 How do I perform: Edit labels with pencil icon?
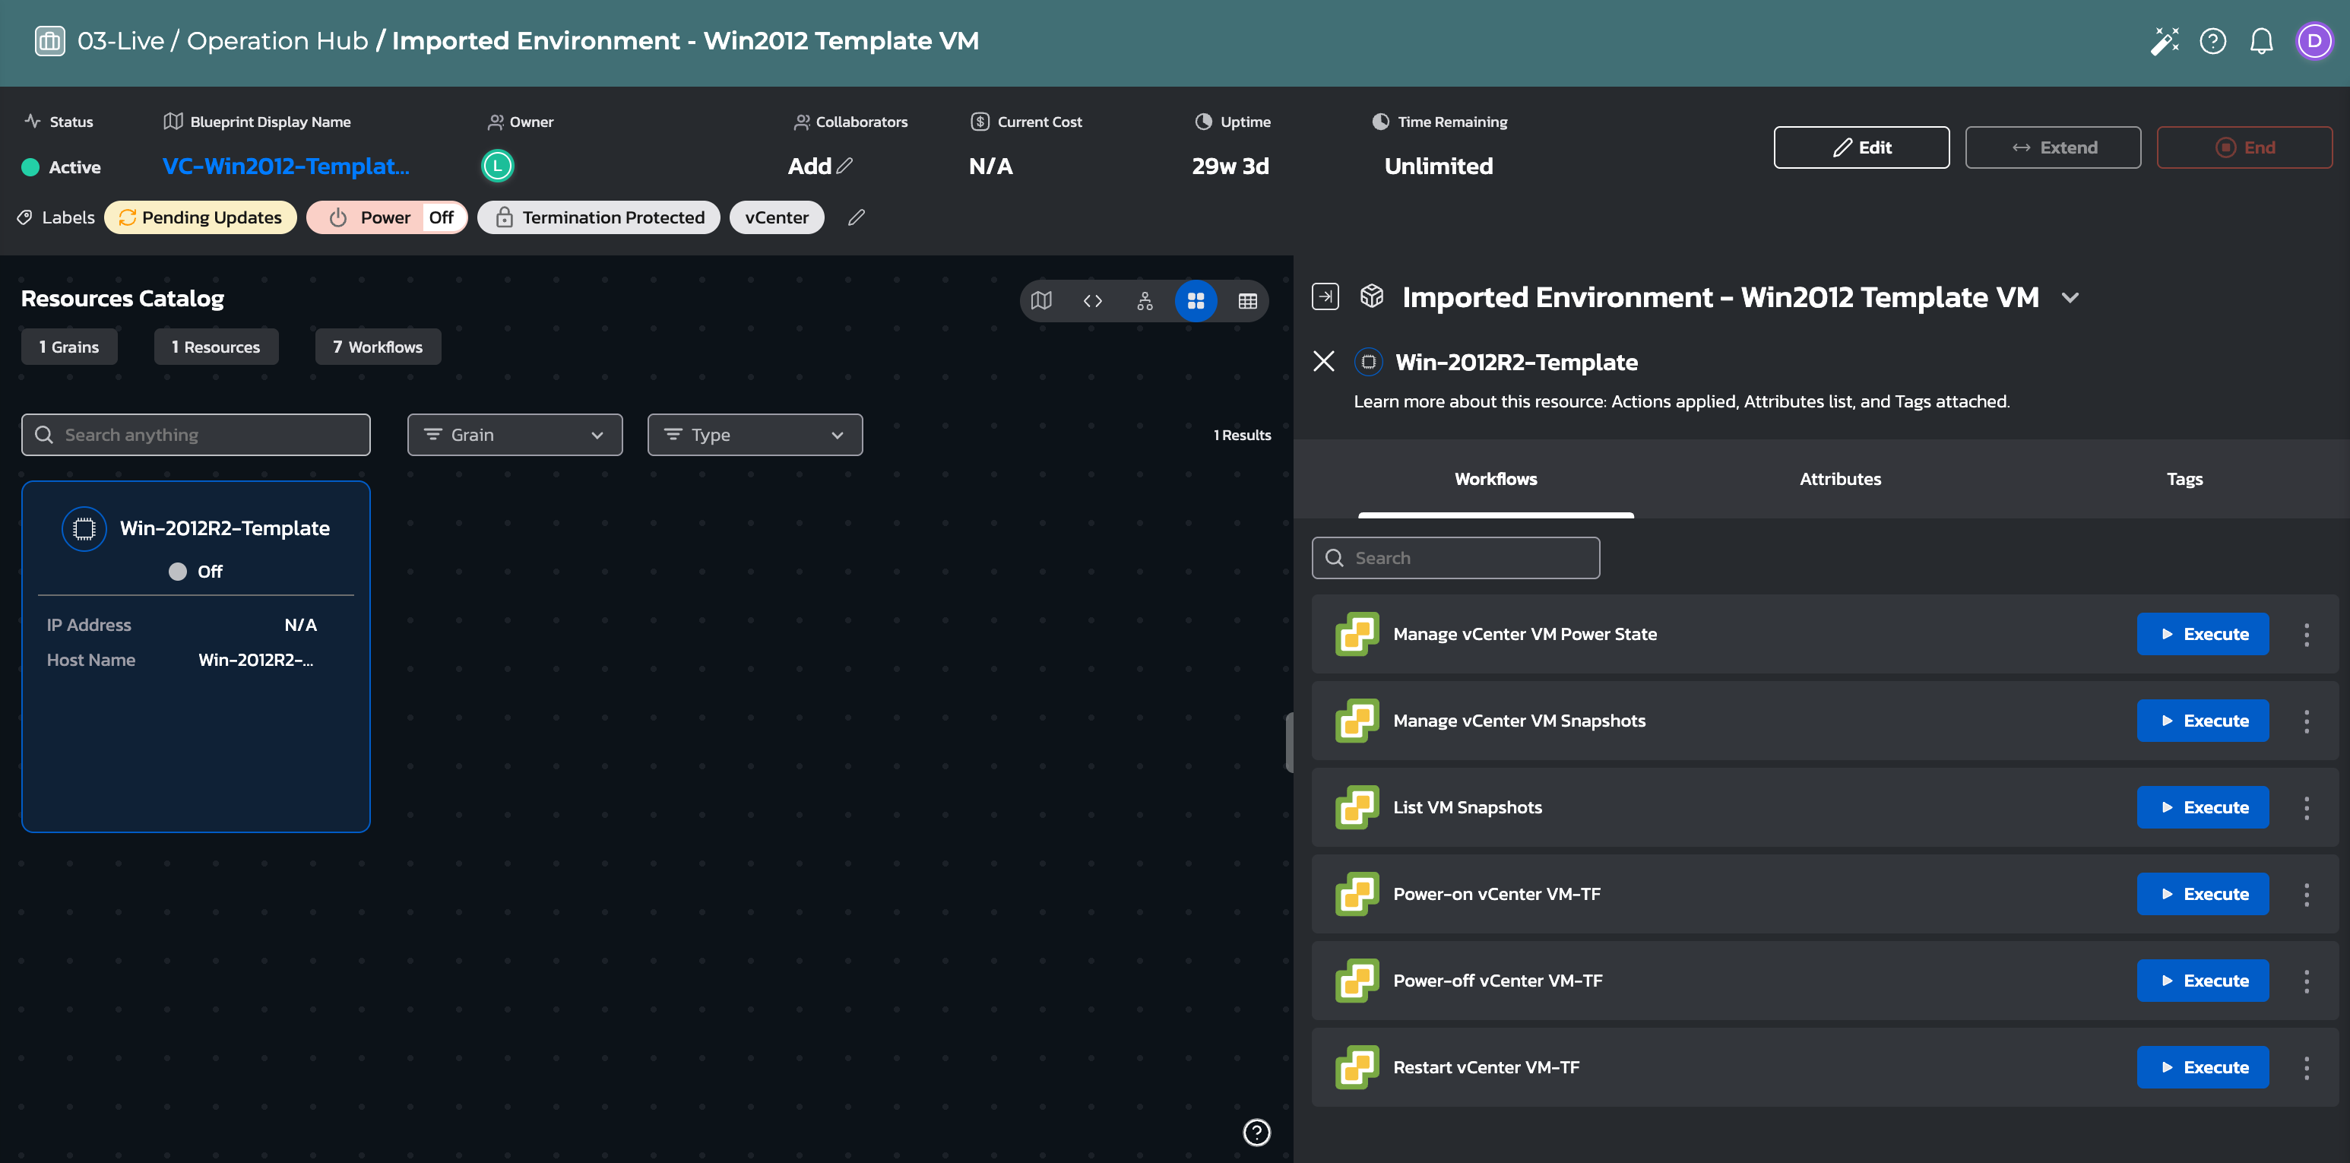click(x=856, y=217)
